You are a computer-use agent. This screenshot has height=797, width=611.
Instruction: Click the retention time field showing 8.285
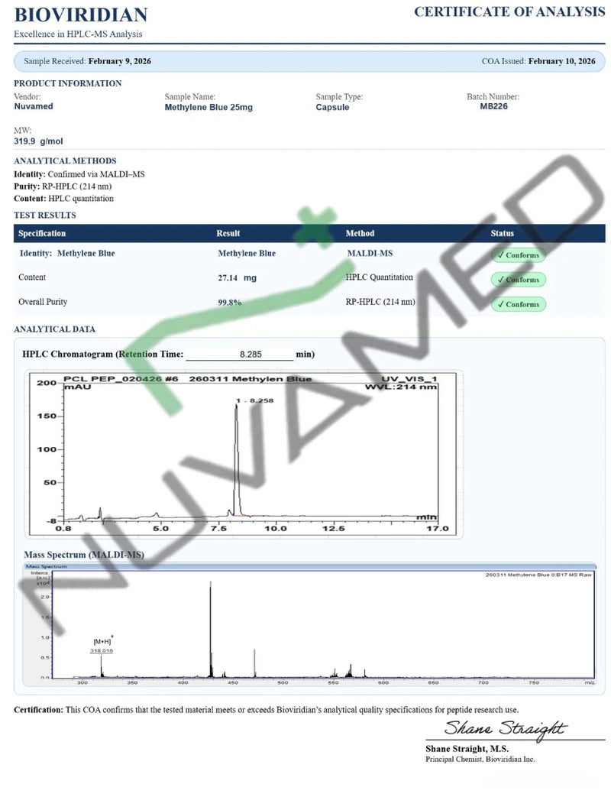click(240, 355)
